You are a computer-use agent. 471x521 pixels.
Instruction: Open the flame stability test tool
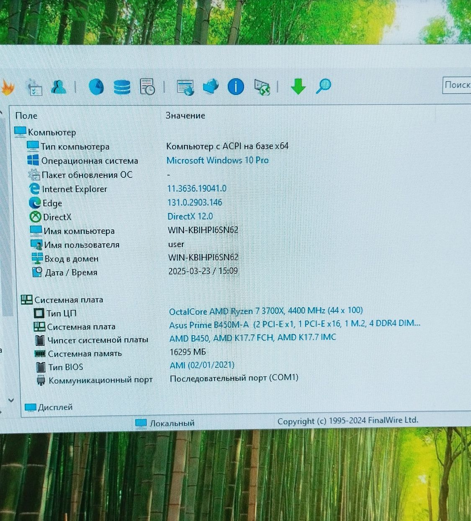(x=7, y=87)
